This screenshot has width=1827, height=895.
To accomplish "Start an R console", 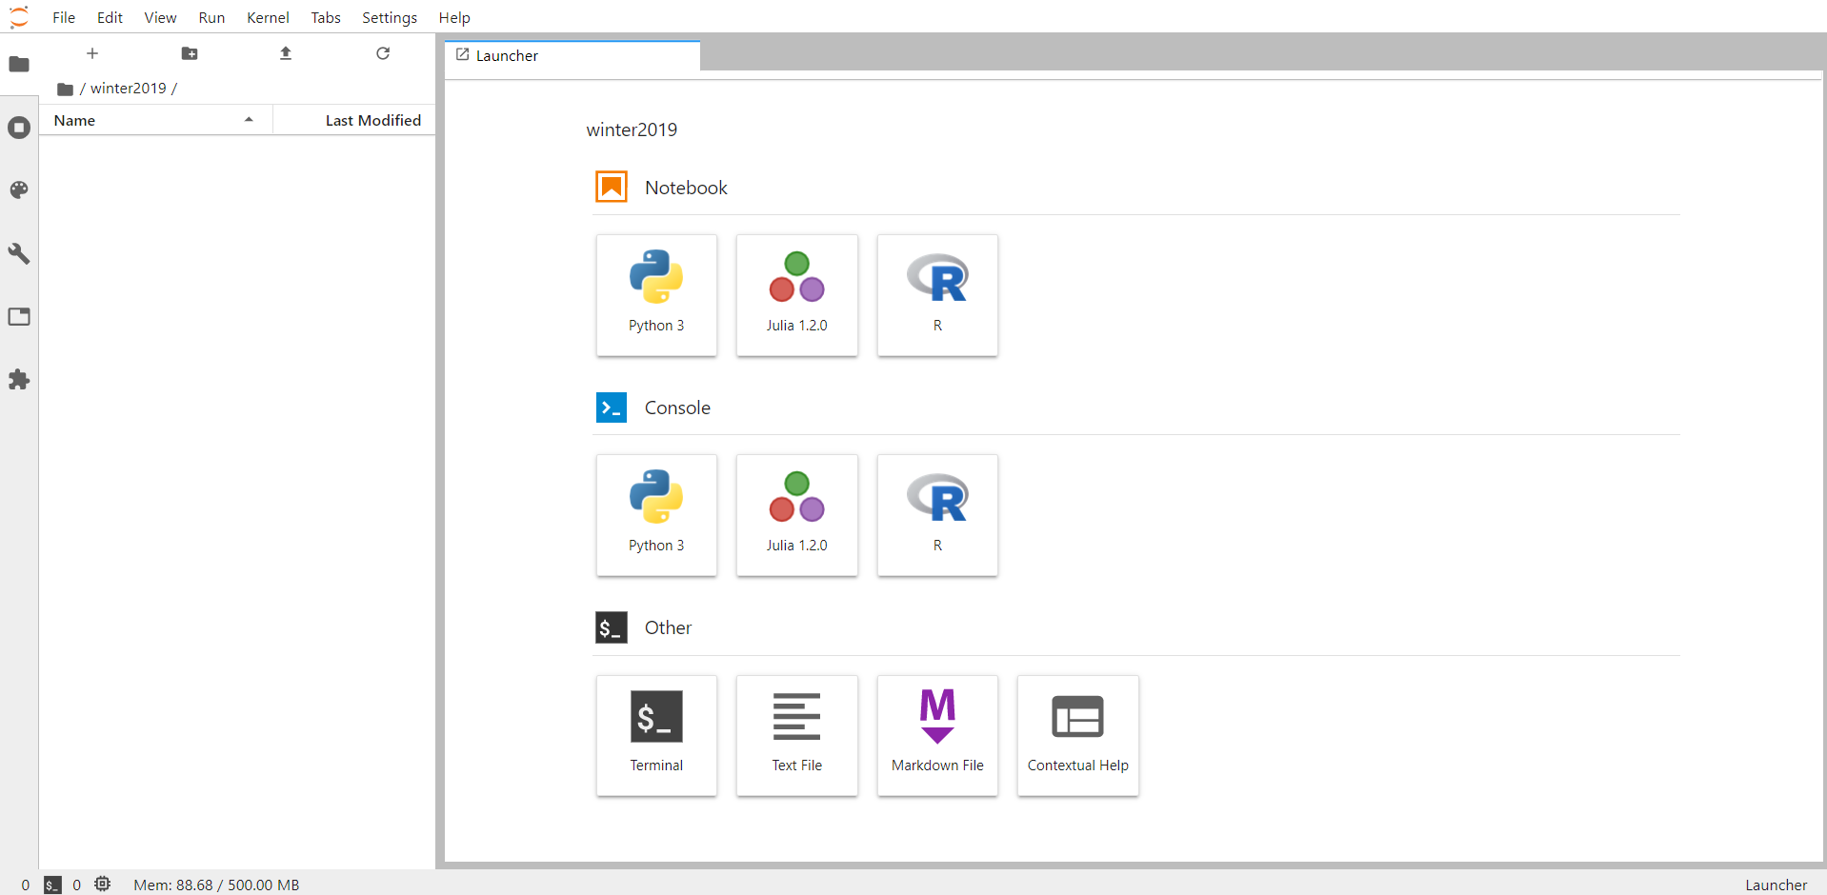I will 937,515.
